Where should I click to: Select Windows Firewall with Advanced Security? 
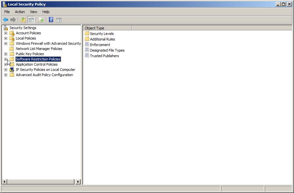tap(48, 43)
